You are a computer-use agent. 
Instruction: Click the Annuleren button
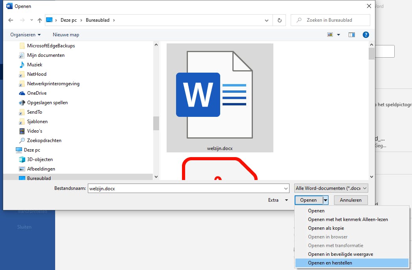[x=351, y=200]
